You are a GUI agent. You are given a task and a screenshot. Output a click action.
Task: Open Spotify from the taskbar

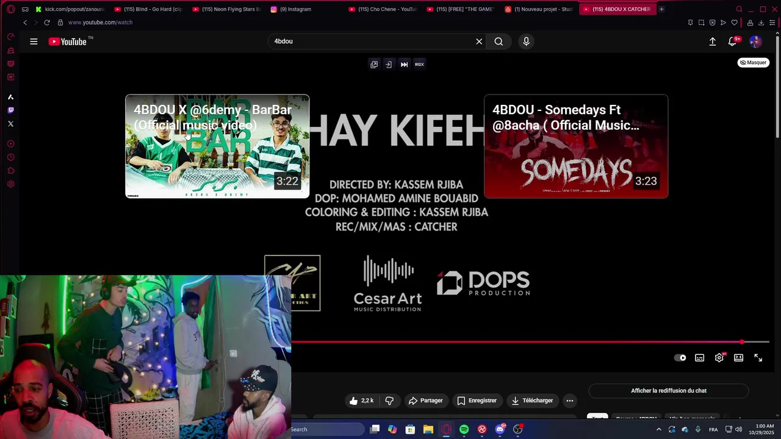pyautogui.click(x=464, y=429)
